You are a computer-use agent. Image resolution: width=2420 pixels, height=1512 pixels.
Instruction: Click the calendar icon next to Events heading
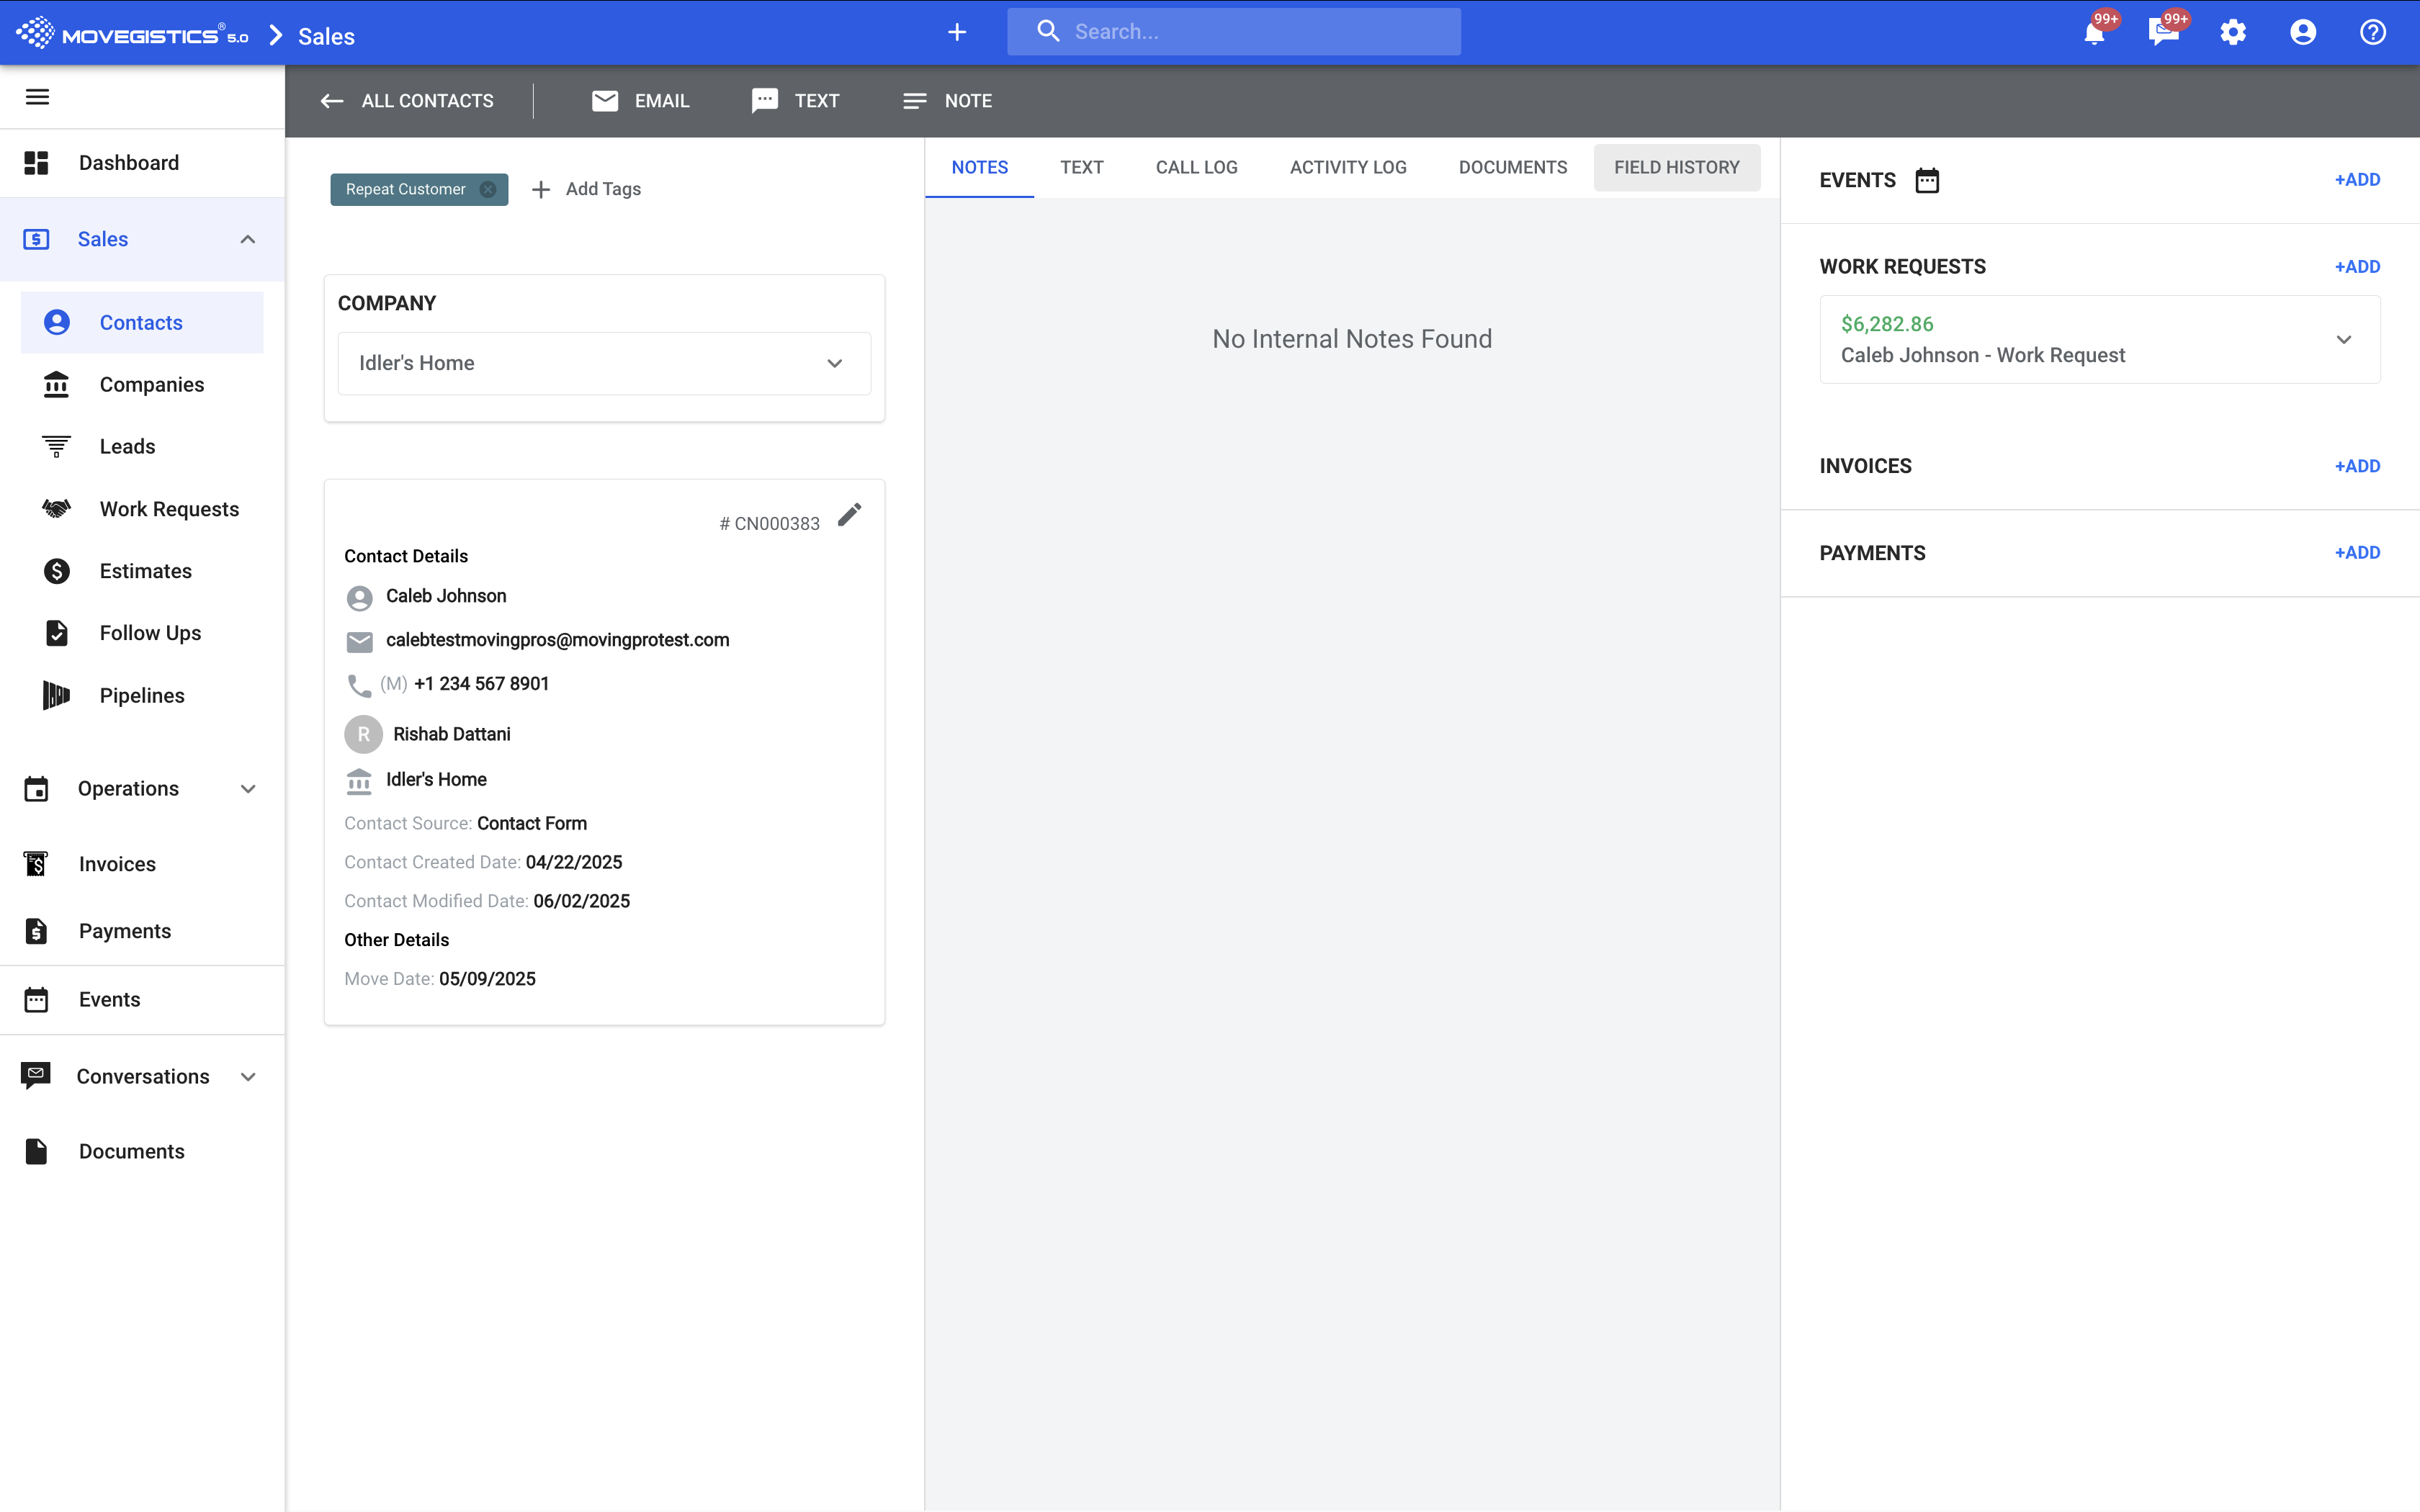click(x=1926, y=180)
